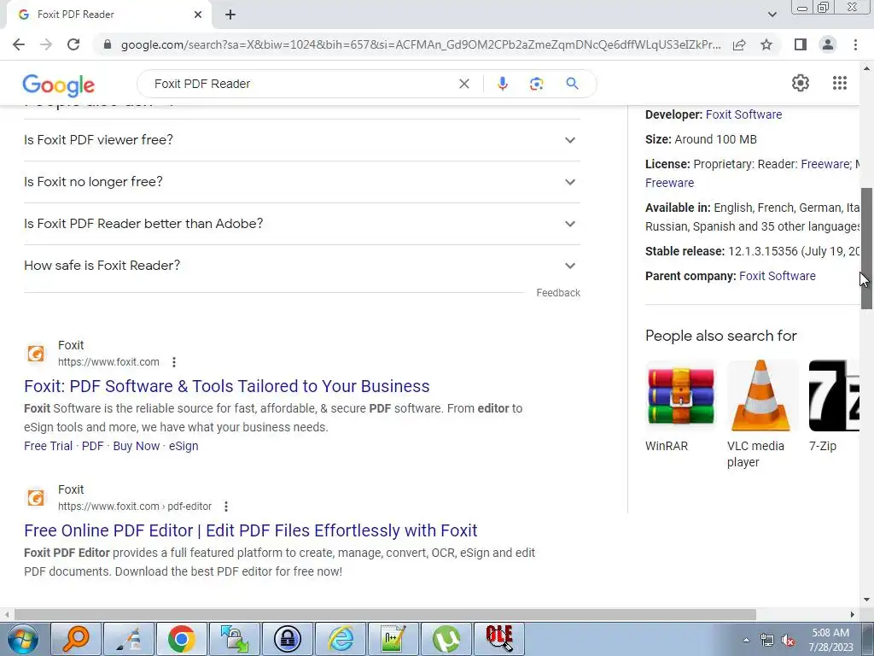The height and width of the screenshot is (656, 874).
Task: Open "Foxit: PDF Software & Tools" result
Action: tap(227, 386)
